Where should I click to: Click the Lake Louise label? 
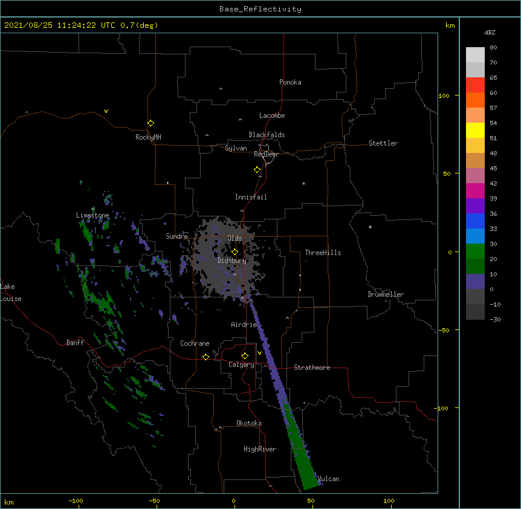[x=11, y=293]
